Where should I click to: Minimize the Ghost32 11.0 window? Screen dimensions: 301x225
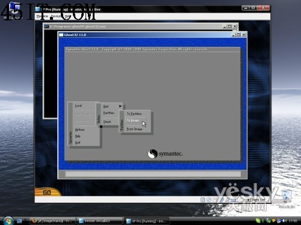click(234, 35)
